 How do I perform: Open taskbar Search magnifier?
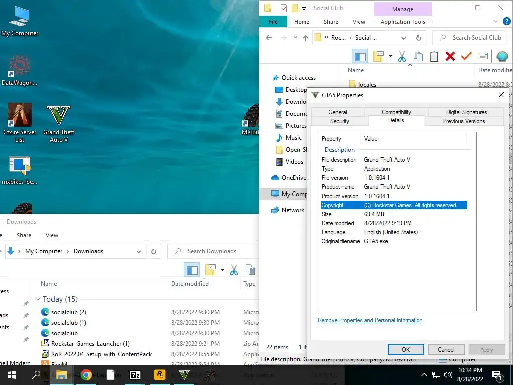tap(36, 375)
